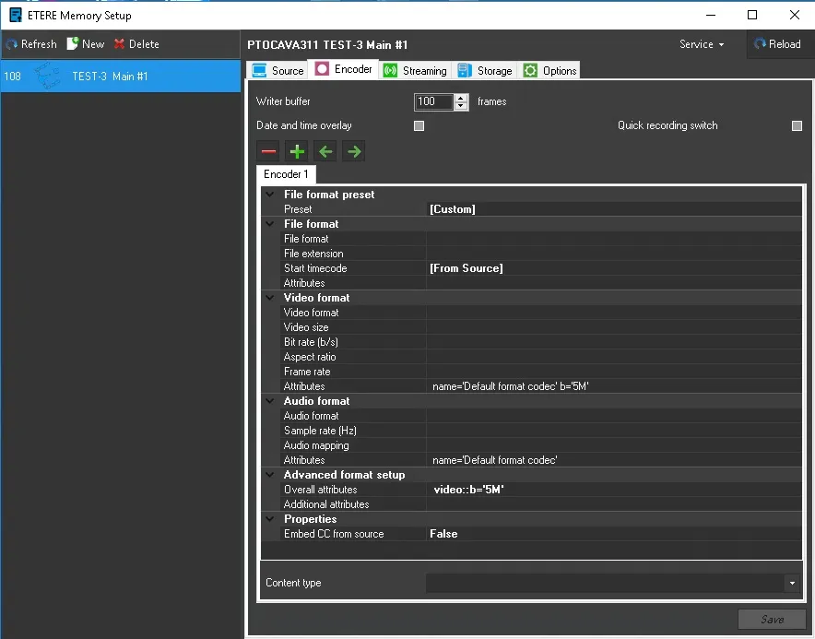The height and width of the screenshot is (639, 815).
Task: Toggle Quick recording switch checkbox
Action: point(797,126)
